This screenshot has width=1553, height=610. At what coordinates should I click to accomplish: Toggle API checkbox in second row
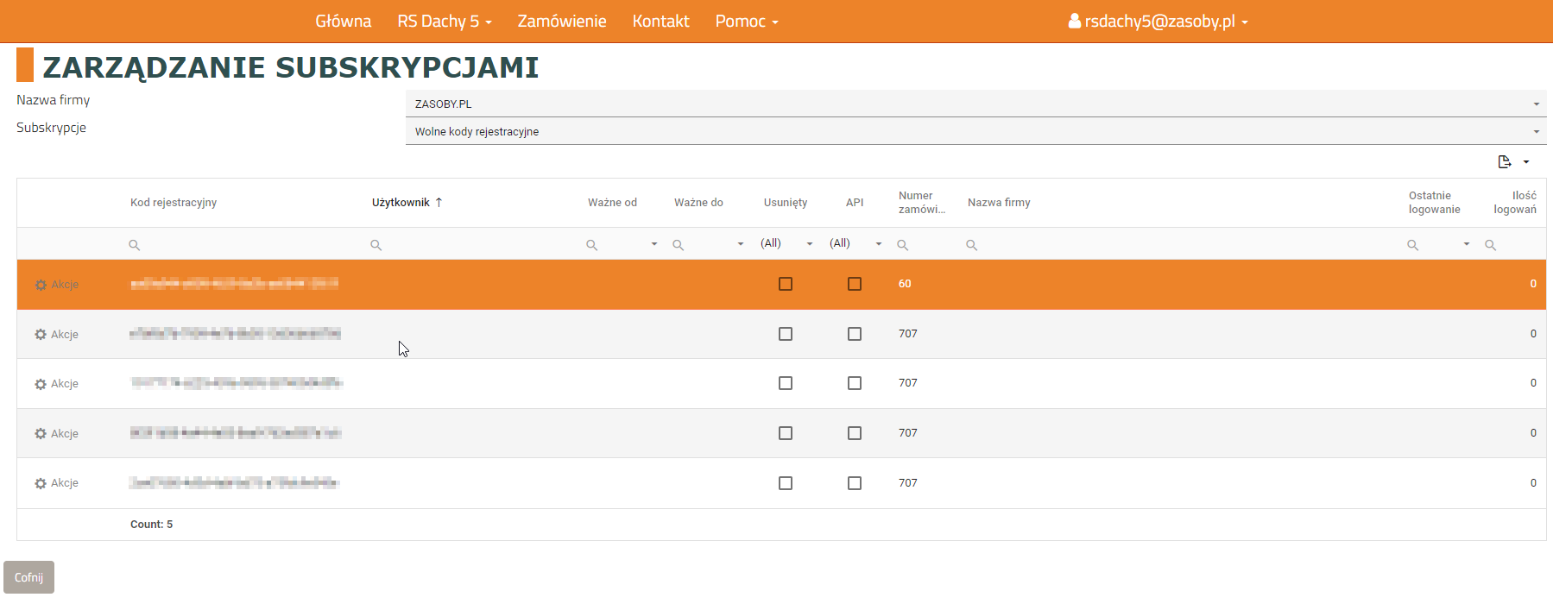[855, 334]
